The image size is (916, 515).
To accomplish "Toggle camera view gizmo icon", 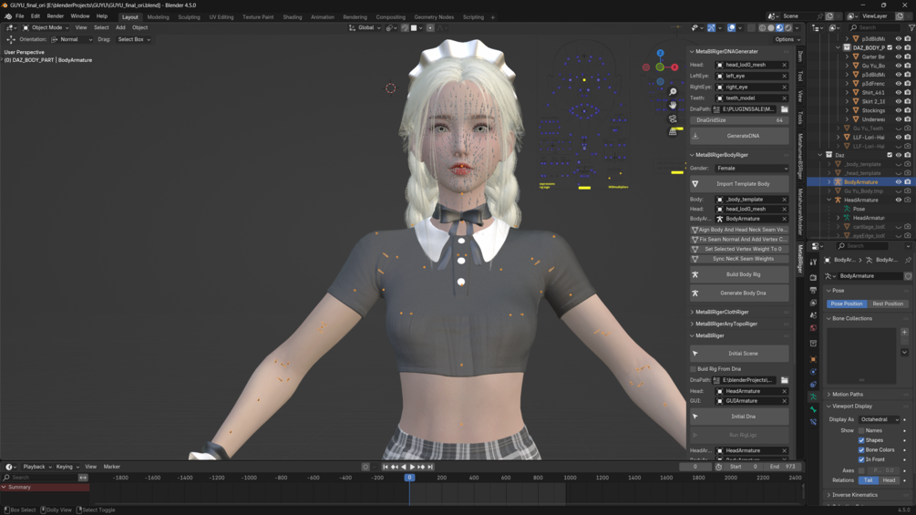I will pyautogui.click(x=673, y=118).
